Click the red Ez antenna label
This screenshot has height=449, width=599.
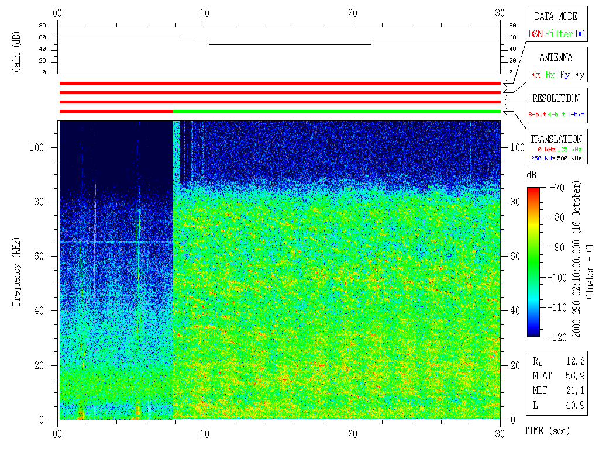pyautogui.click(x=535, y=75)
